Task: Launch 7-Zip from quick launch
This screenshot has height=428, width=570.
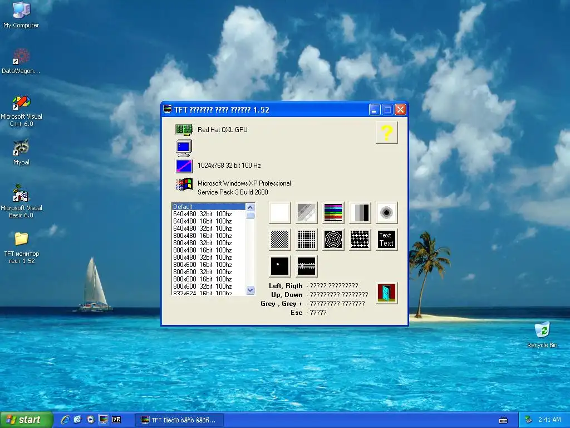Action: pos(116,420)
